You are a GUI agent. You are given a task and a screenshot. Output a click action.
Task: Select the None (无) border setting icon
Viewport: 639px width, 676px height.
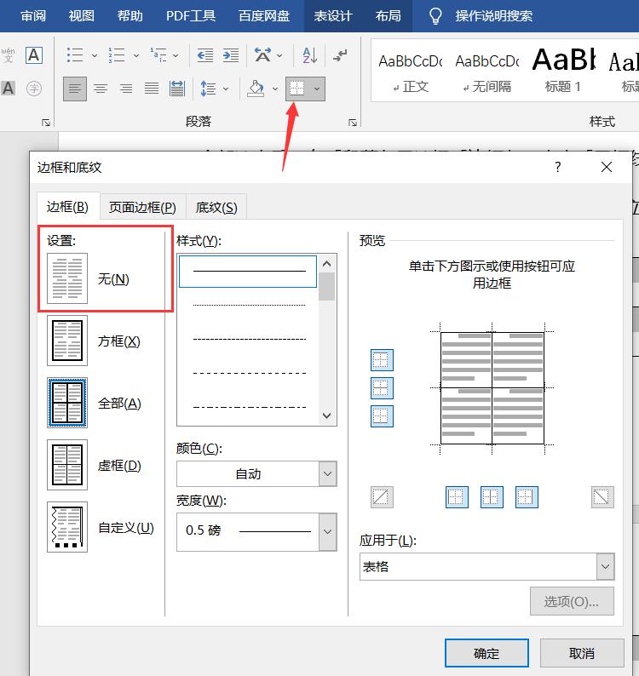tap(67, 278)
